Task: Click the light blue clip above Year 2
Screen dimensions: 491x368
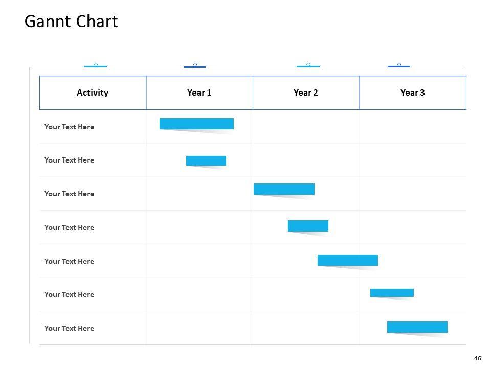Action: coord(308,66)
